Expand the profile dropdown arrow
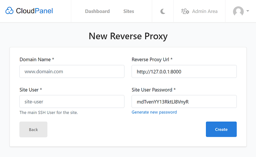Image resolution: width=256 pixels, height=157 pixels. 248,11
